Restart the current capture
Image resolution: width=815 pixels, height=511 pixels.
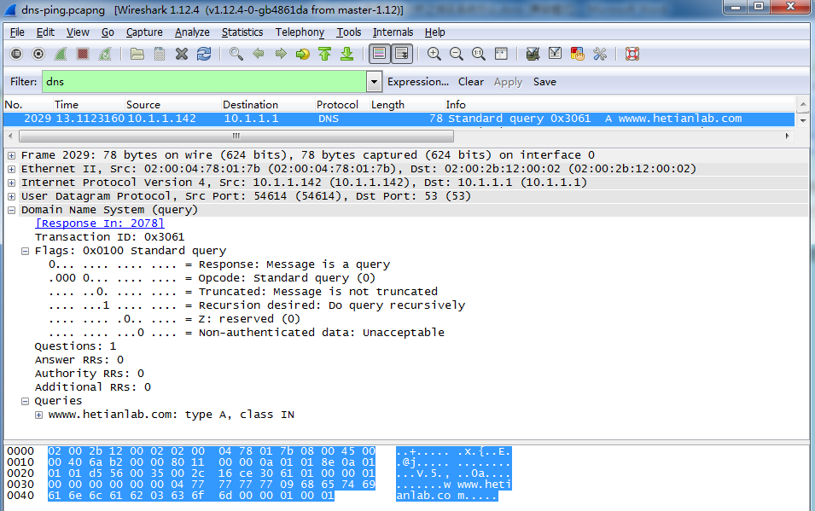click(105, 54)
